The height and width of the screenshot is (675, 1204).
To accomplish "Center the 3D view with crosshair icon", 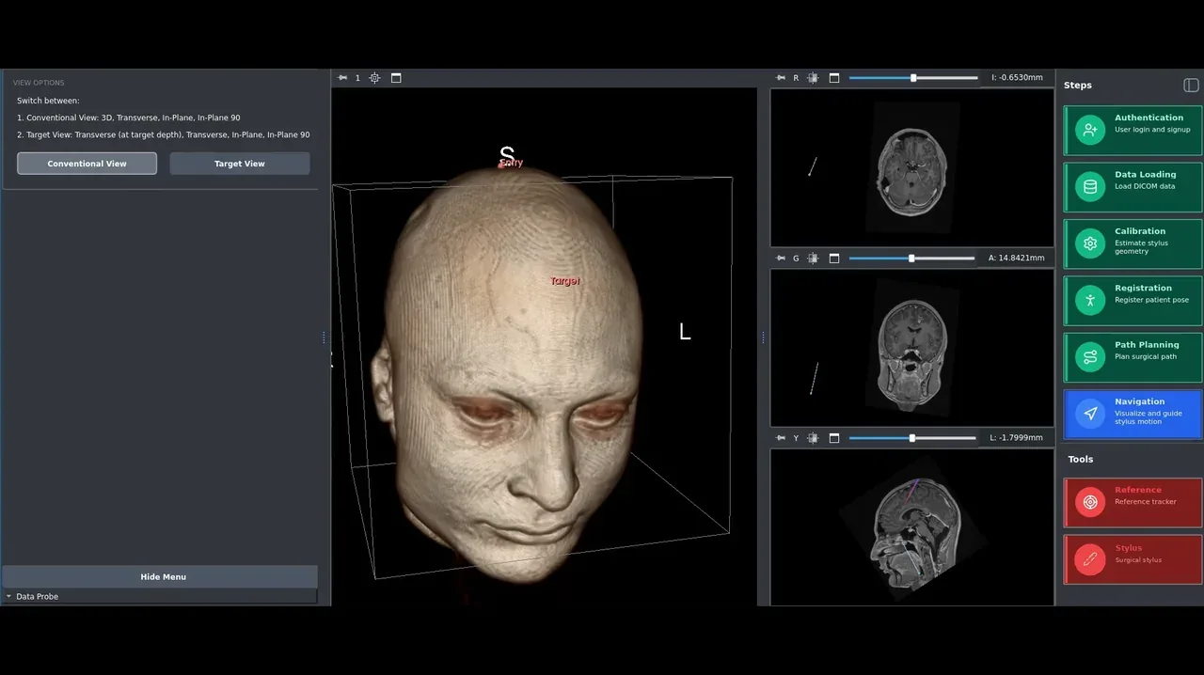I will (374, 78).
